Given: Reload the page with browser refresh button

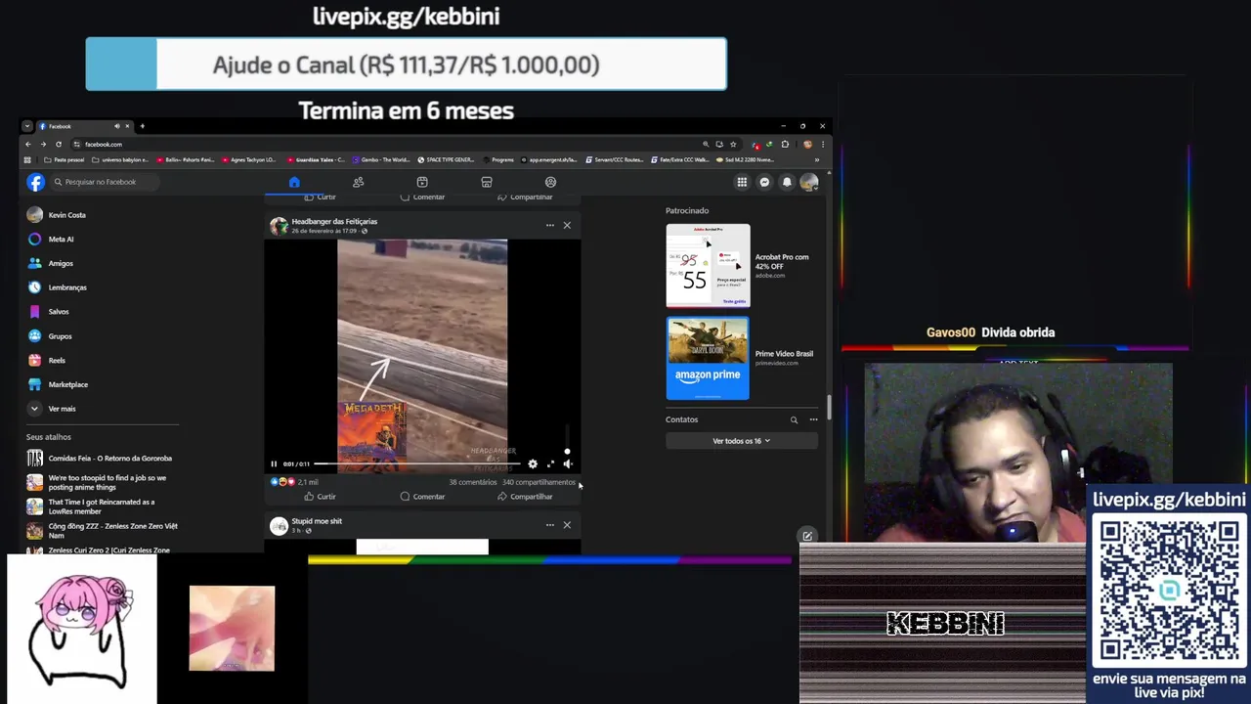Looking at the screenshot, I should point(58,144).
